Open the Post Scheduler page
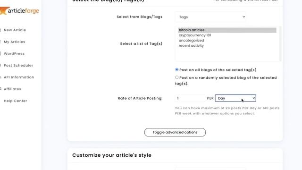Viewport: 302px width, 170px height. pyautogui.click(x=18, y=66)
